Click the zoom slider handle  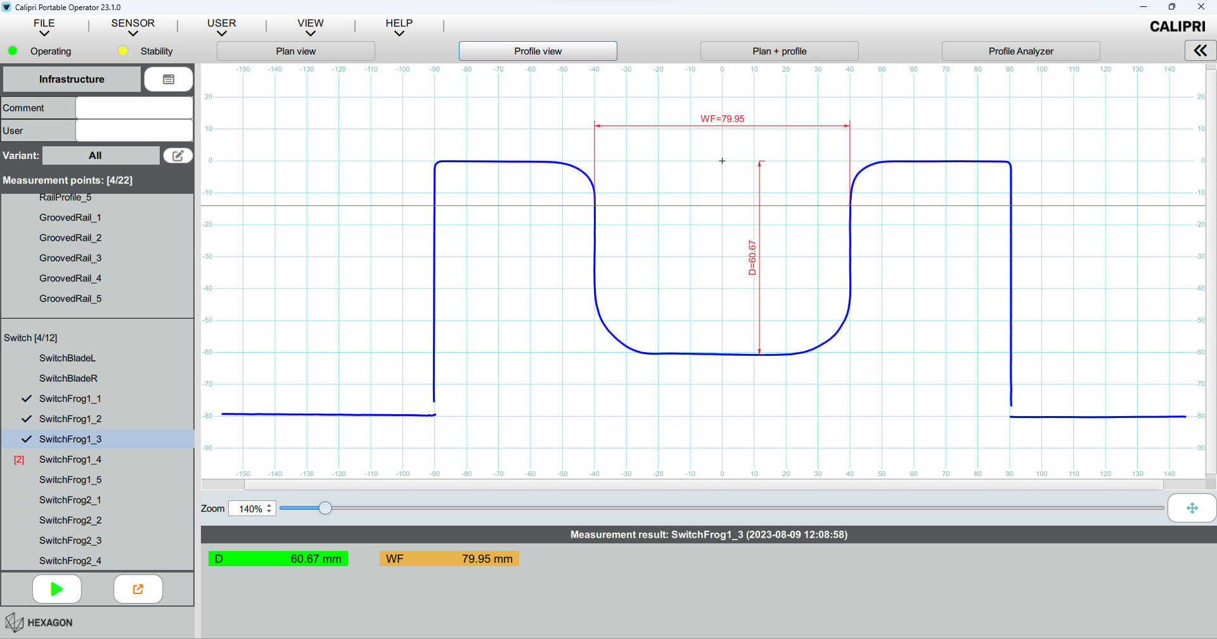tap(325, 508)
